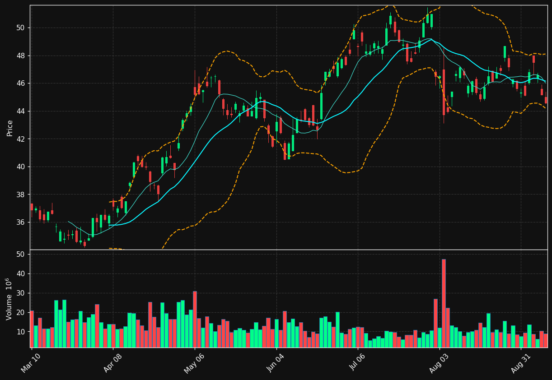Select the May 06 x-axis label

coord(194,363)
